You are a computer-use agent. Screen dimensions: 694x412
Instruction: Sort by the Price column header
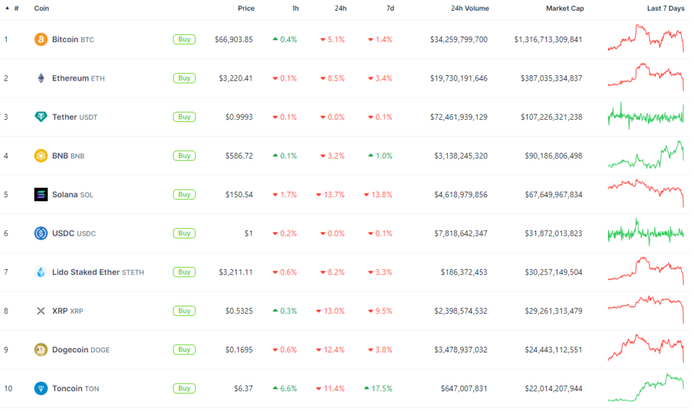[x=246, y=8]
